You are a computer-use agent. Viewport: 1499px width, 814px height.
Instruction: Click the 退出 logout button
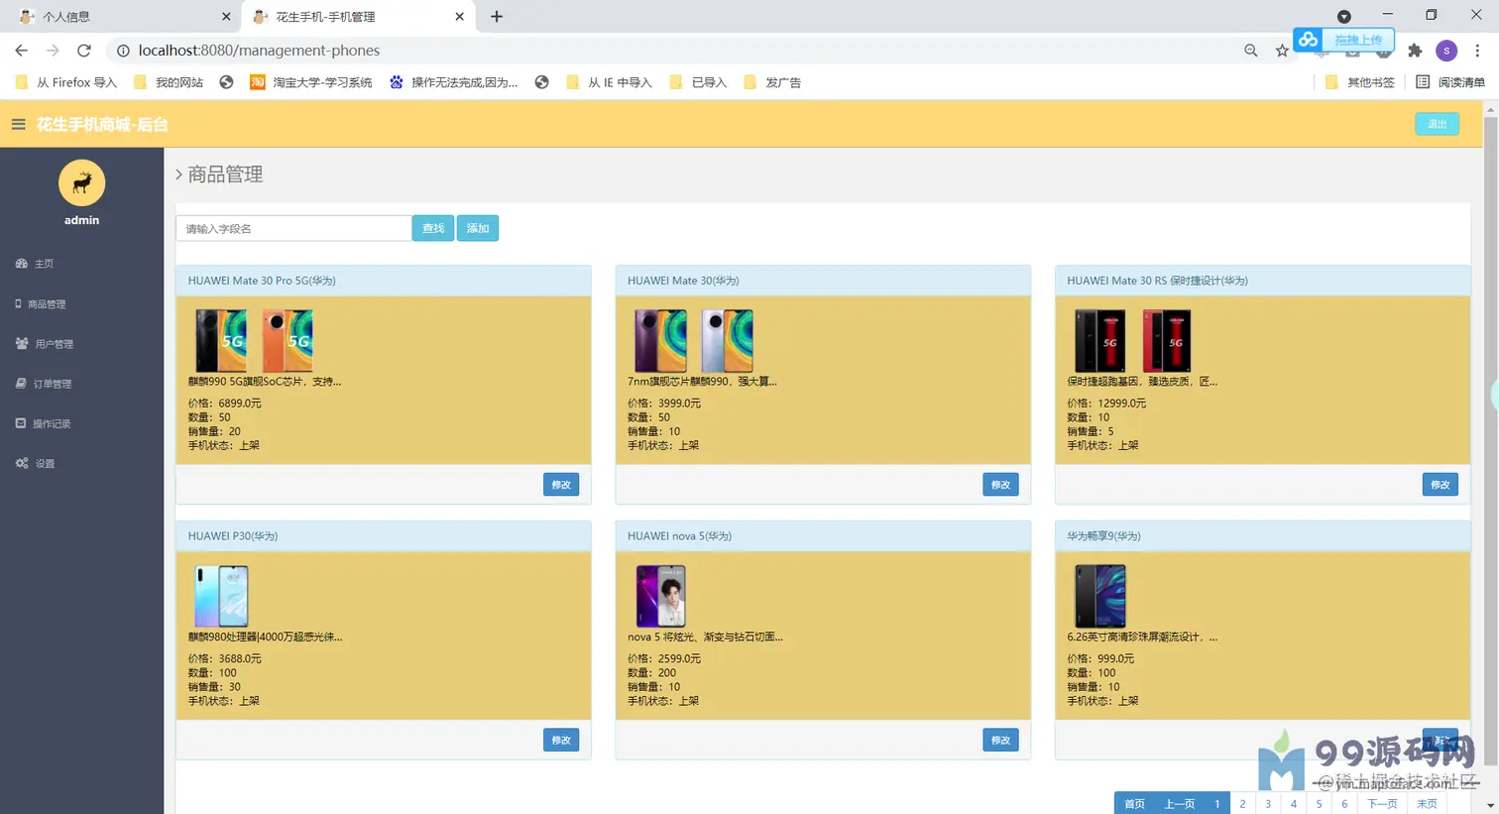tap(1437, 124)
